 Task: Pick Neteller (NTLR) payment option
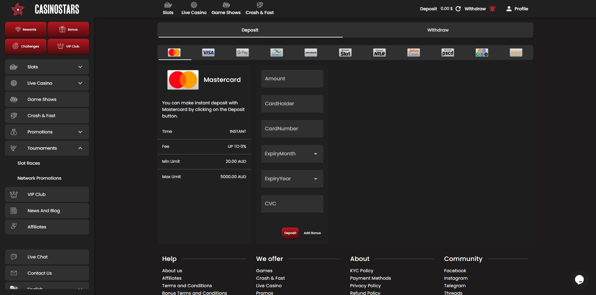click(379, 52)
